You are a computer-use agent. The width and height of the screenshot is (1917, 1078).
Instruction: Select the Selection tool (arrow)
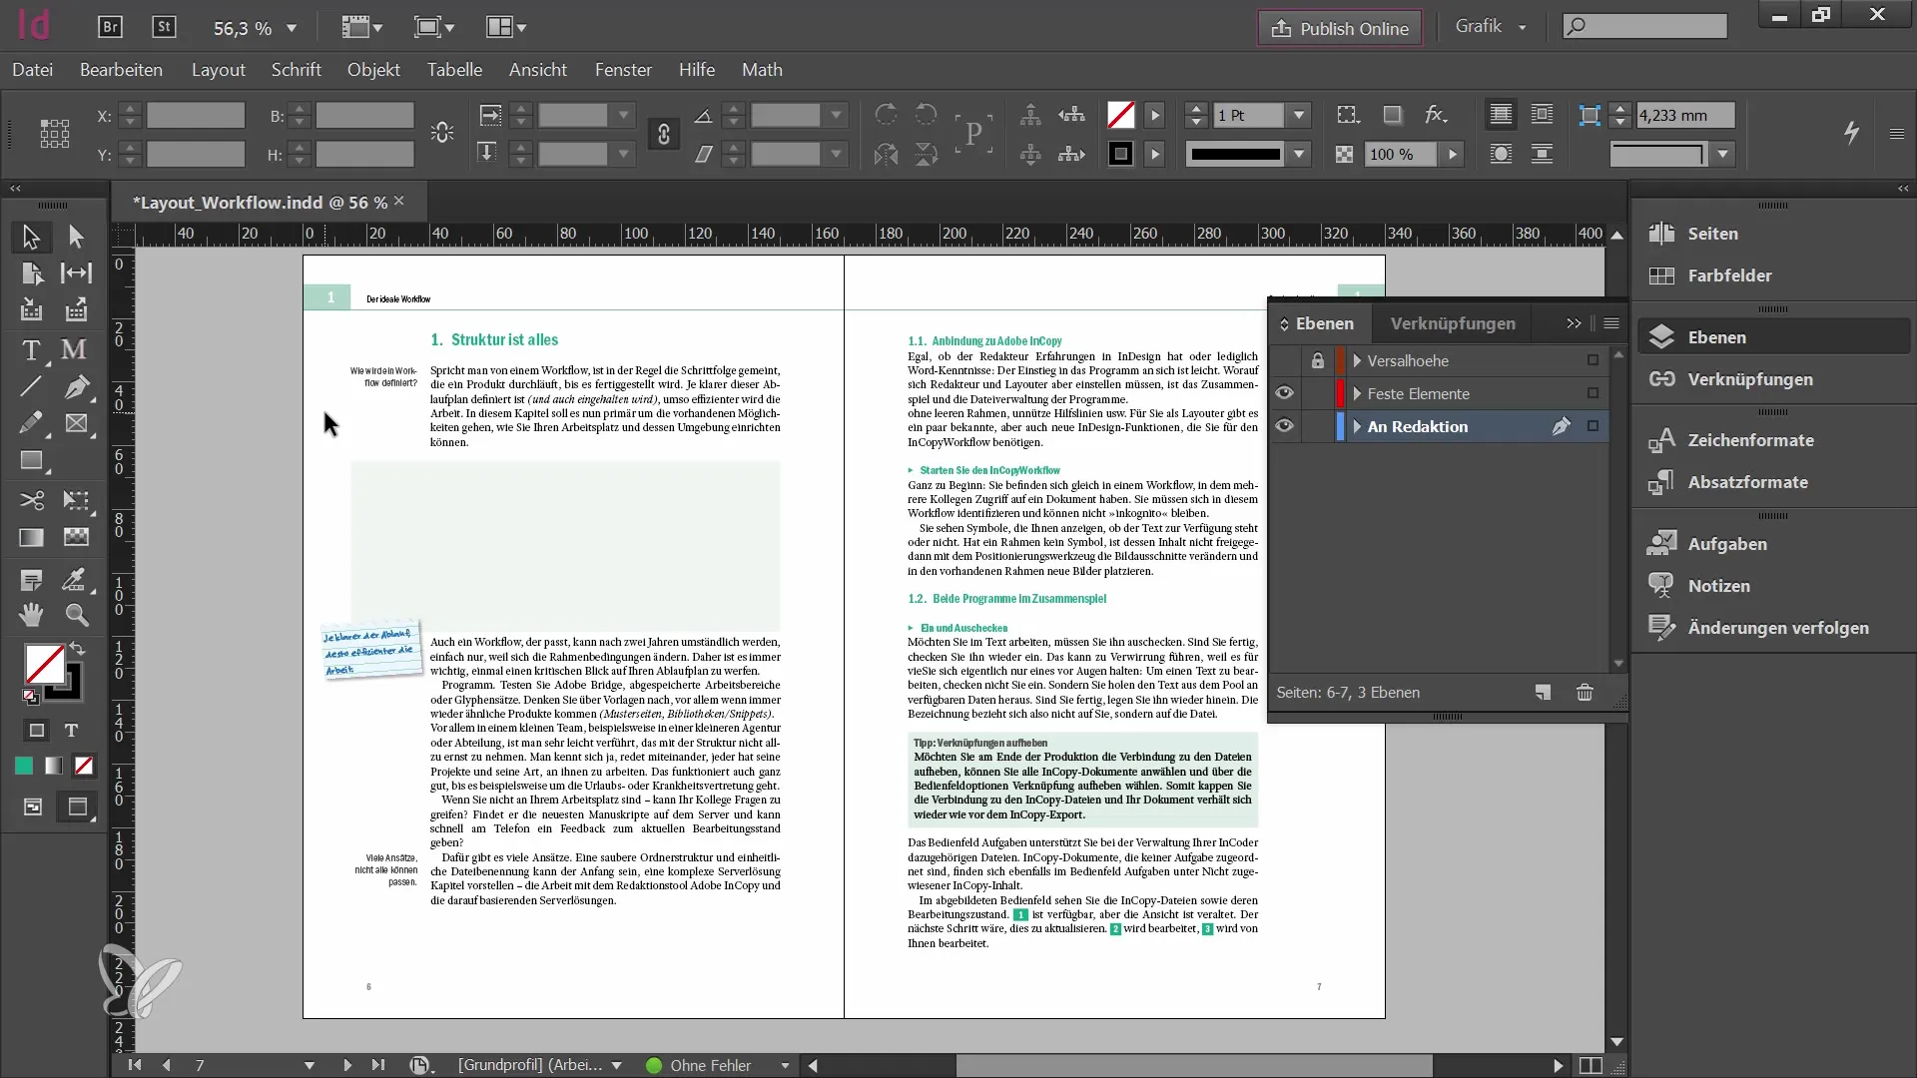click(30, 235)
